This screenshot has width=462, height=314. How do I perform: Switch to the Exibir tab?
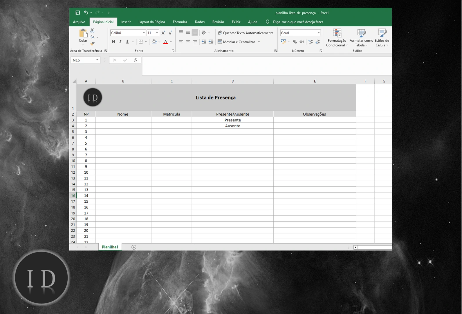[x=236, y=22]
